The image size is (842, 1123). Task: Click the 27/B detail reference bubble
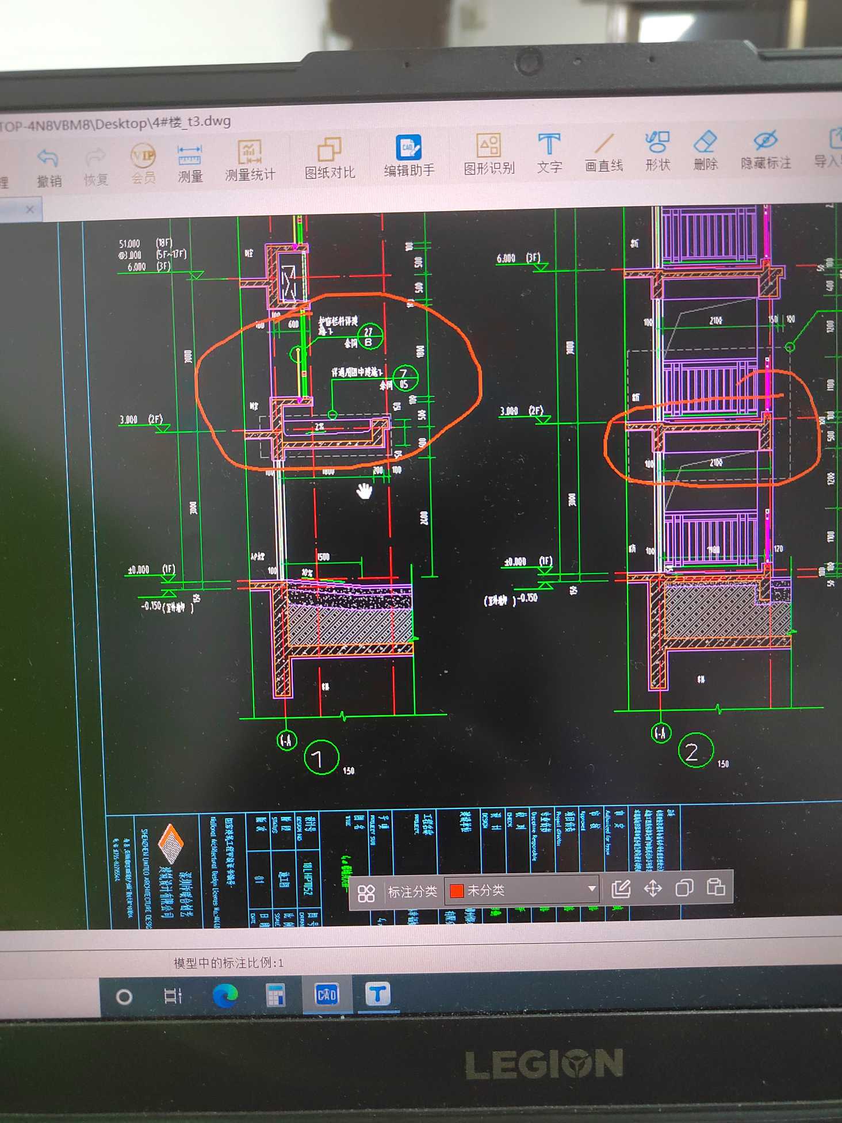(x=369, y=337)
